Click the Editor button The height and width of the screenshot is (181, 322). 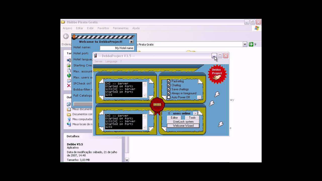pyautogui.click(x=174, y=118)
